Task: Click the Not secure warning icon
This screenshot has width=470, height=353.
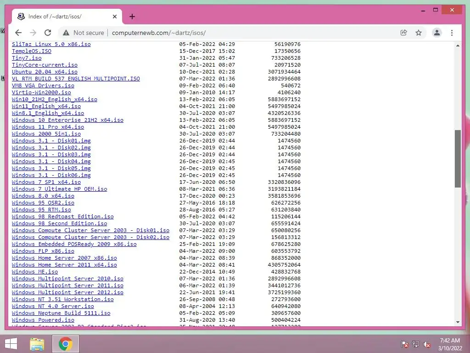Action: 66,33
